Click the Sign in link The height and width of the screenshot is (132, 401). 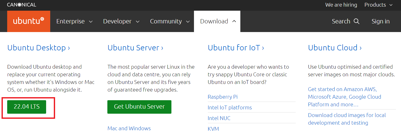point(381,21)
